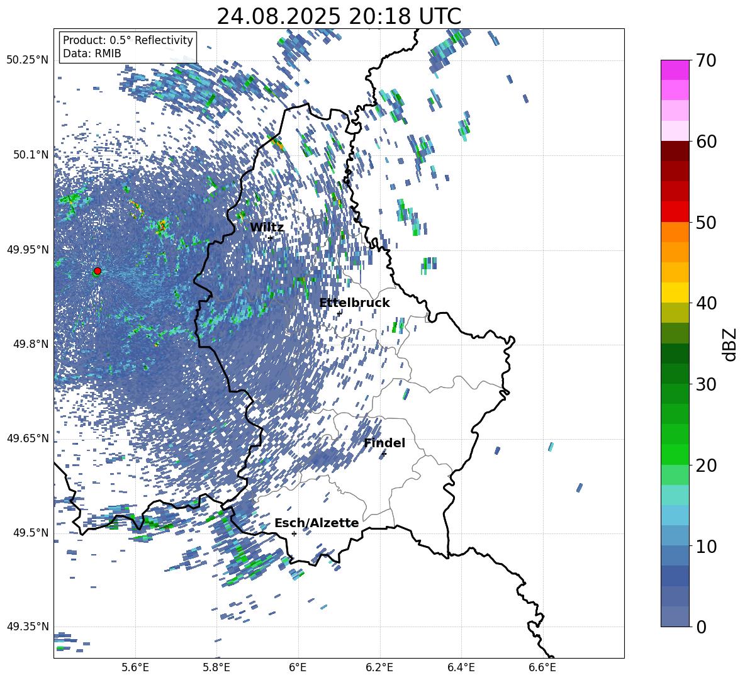The image size is (745, 680).
Task: Click the 70 dBZ colorbar tick label
Action: tap(706, 61)
